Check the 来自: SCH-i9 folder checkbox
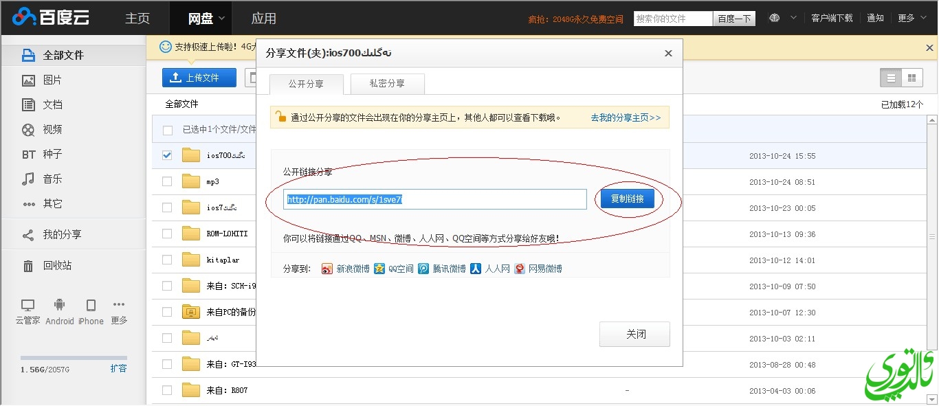The width and height of the screenshot is (939, 406). pyautogui.click(x=167, y=286)
